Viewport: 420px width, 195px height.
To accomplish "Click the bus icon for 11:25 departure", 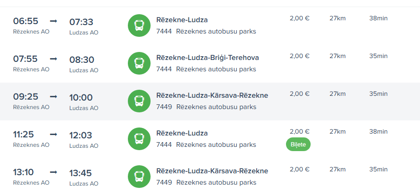I will pyautogui.click(x=139, y=139).
